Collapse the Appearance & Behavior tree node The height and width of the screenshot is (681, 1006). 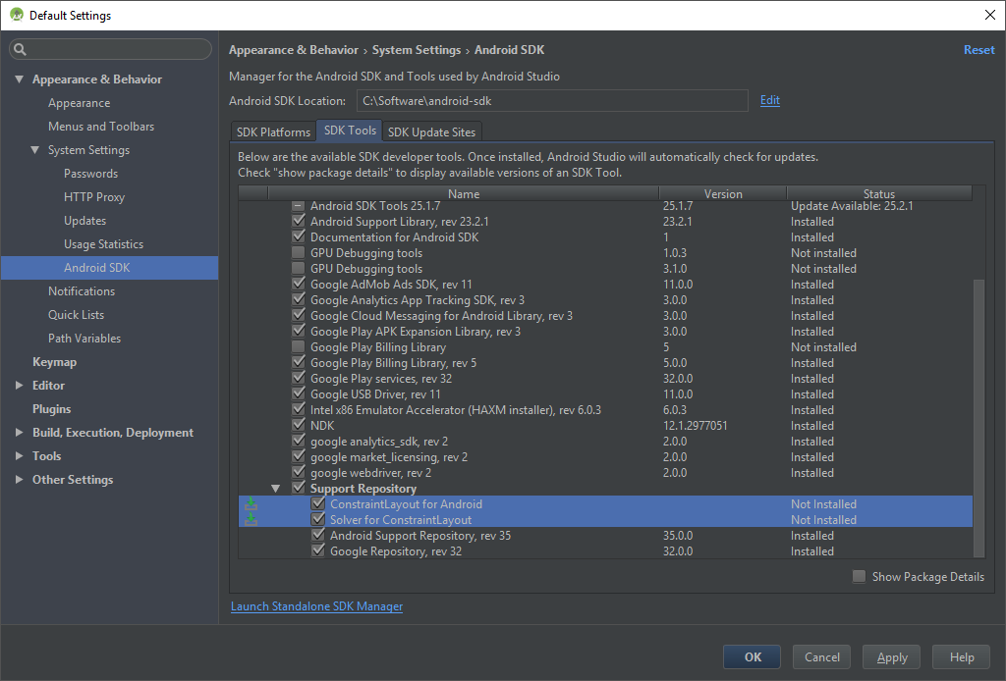tap(19, 79)
